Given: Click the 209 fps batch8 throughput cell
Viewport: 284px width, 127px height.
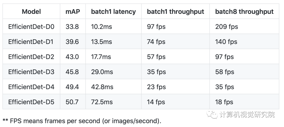Looking at the screenshot, I should click(x=226, y=26).
